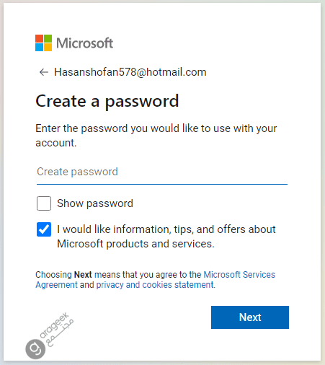Viewport: 325px width, 365px height.
Task: Click the arageek watermark text
Action: tap(54, 325)
